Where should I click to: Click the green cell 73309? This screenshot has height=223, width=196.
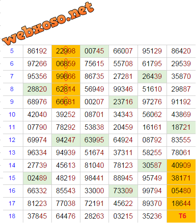123,191
